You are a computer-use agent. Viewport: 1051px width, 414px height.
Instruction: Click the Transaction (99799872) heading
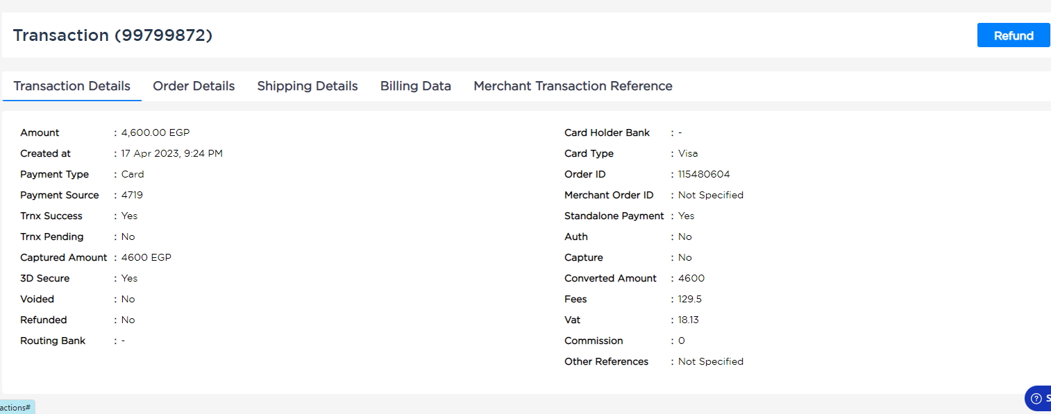[112, 35]
